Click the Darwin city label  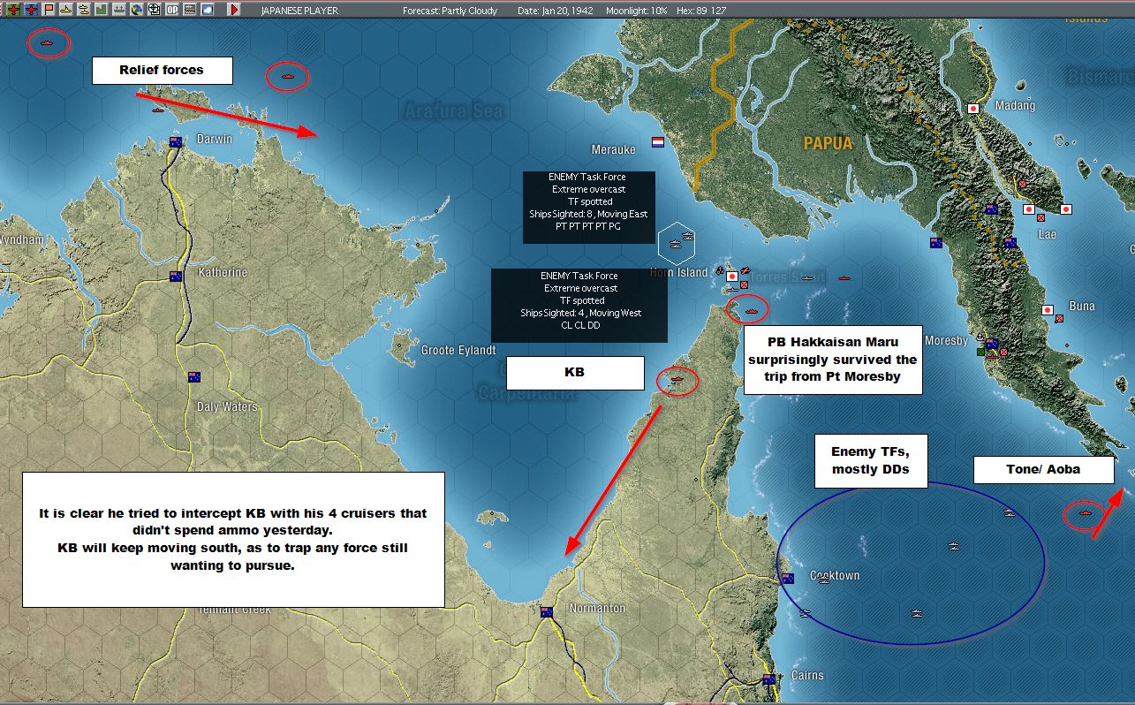click(215, 139)
